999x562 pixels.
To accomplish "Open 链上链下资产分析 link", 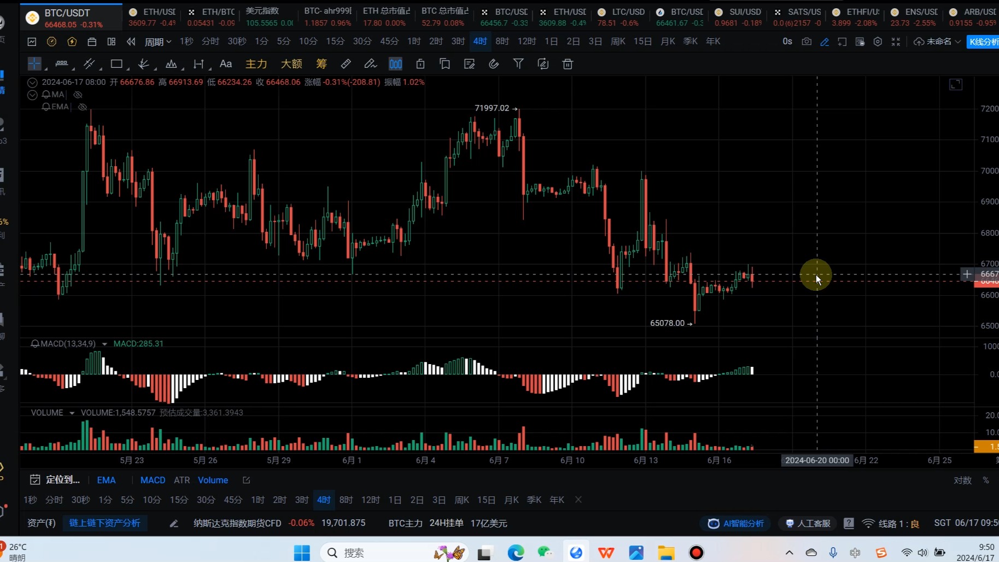I will tap(104, 523).
